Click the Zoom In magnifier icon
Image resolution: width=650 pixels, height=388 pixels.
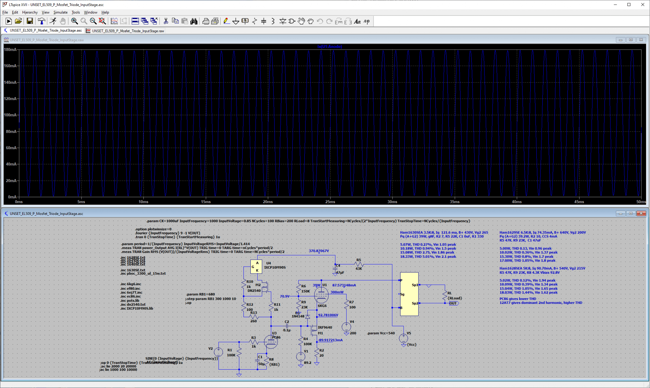pyautogui.click(x=74, y=21)
